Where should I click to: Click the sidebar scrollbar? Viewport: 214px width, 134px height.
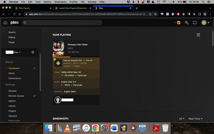[x=40, y=72]
